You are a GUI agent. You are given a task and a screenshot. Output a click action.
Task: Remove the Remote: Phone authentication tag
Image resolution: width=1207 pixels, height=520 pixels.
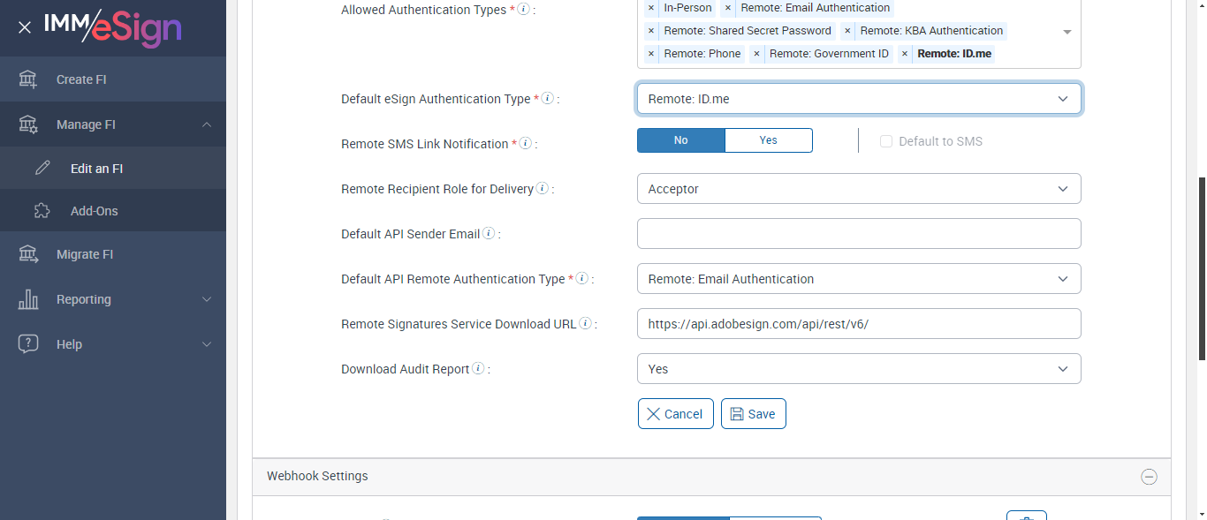click(x=651, y=54)
